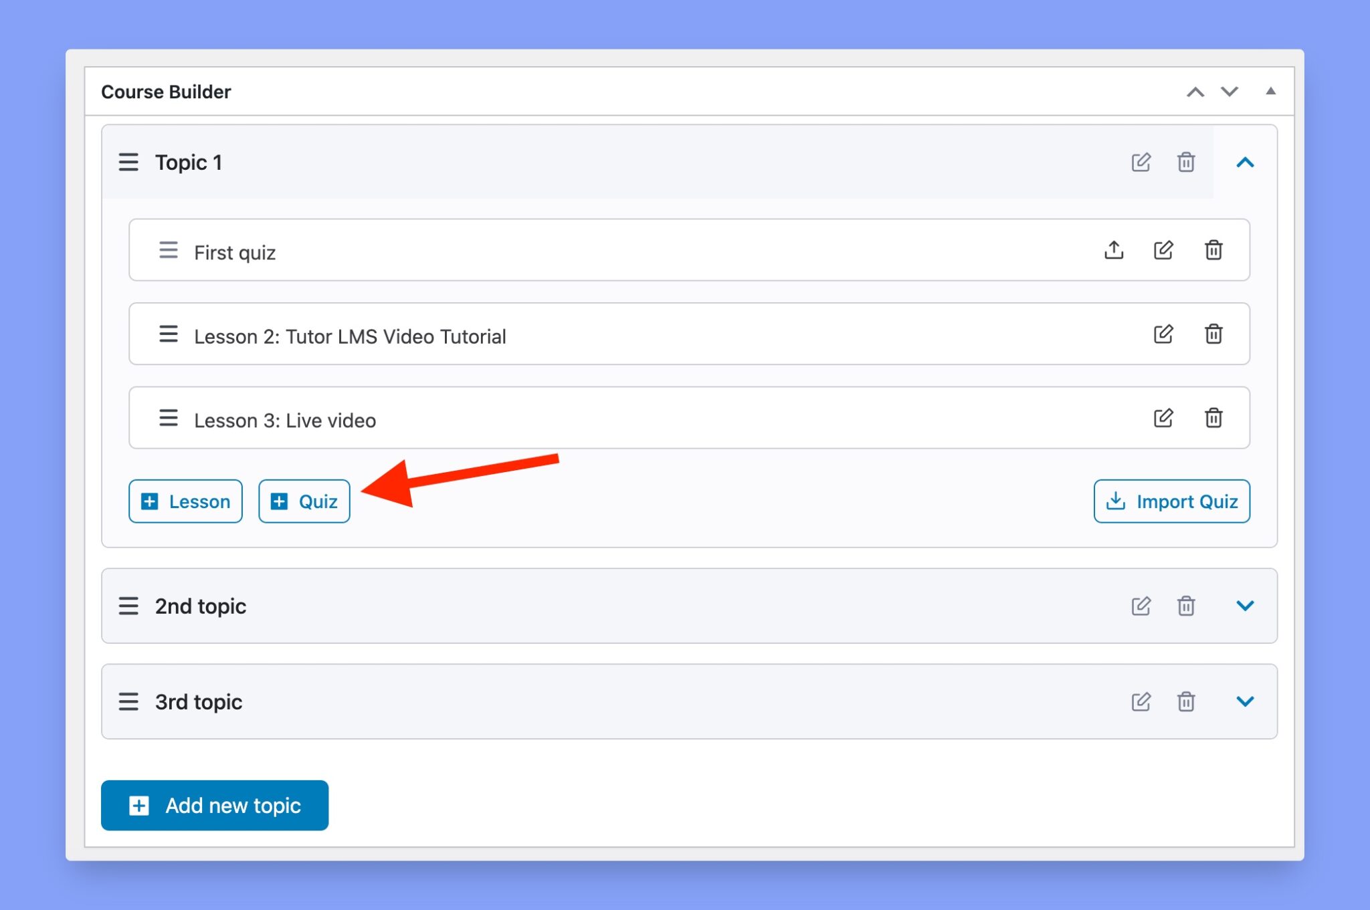The height and width of the screenshot is (910, 1370).
Task: Move Course Builder panel down
Action: [x=1229, y=92]
